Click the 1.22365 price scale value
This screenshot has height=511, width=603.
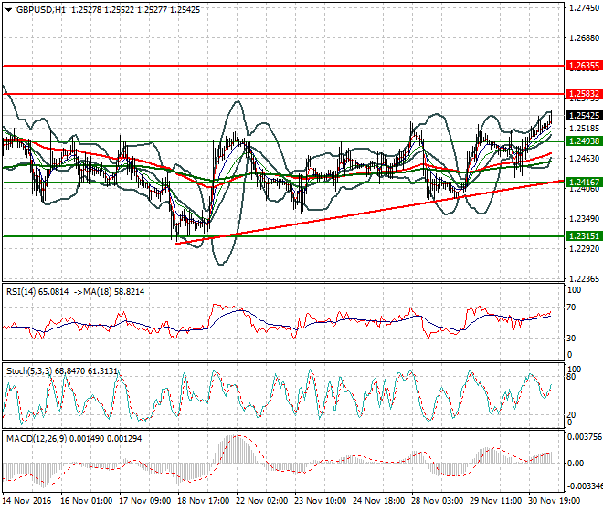coord(584,279)
